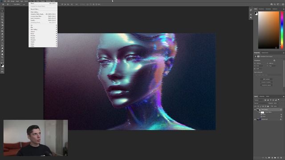Filter layers by pixel layer icon
This screenshot has width=285, height=160.
tap(265, 100)
